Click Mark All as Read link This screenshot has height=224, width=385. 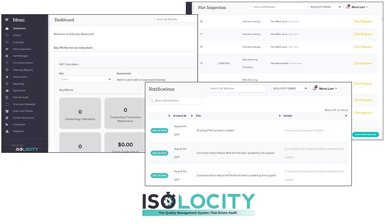[335, 110]
